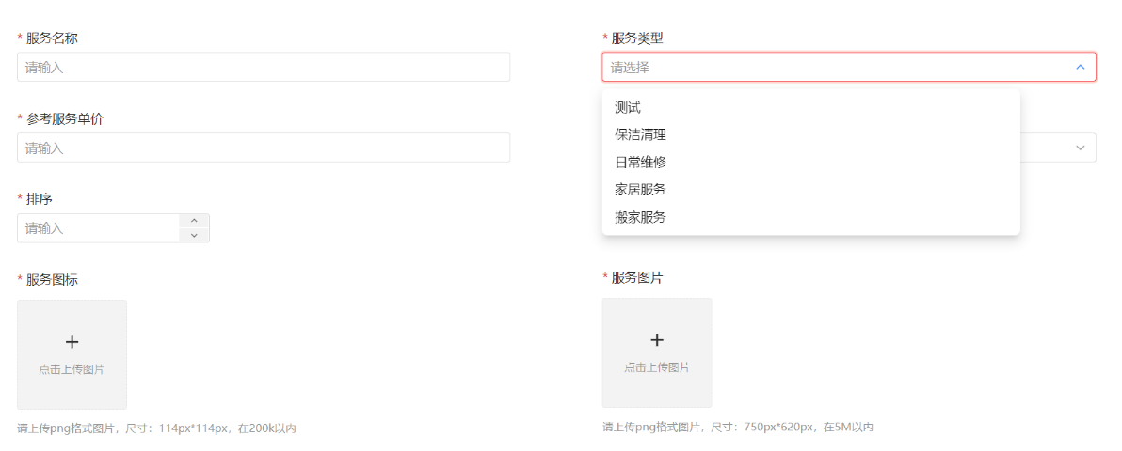Screen dimensions: 1122x451
Task: Decrease 排序 value with down arrow
Action: 194,235
